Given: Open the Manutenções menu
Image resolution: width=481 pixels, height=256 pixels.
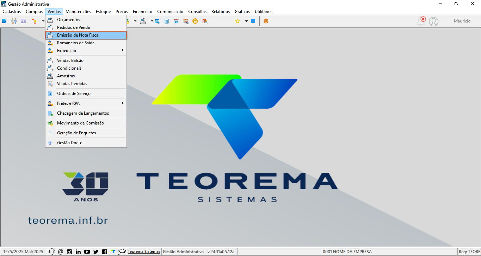Looking at the screenshot, I should tap(78, 12).
